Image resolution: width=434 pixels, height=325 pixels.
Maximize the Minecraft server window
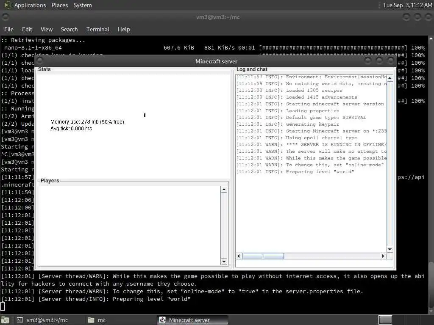coord(379,61)
